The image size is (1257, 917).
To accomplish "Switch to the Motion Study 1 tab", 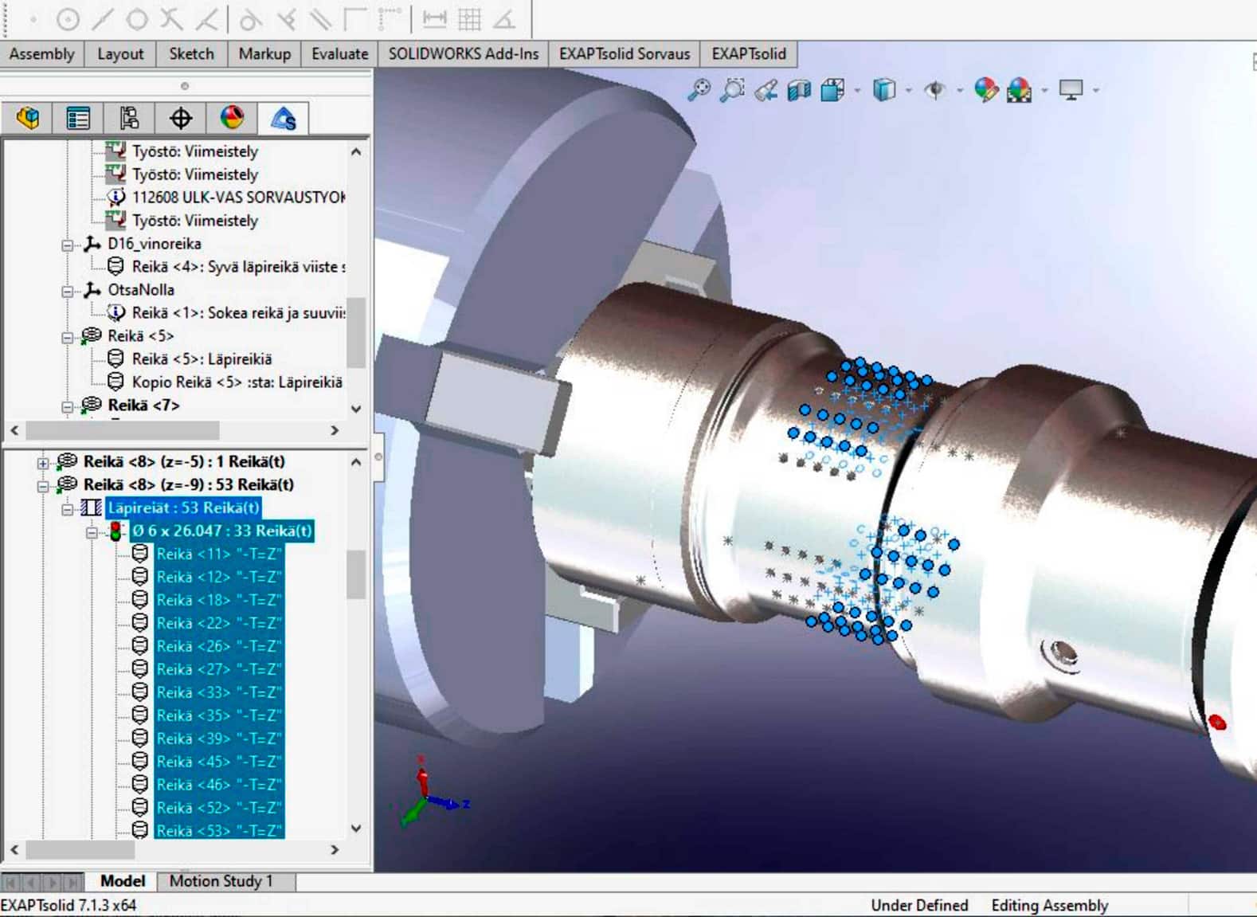I will (221, 881).
